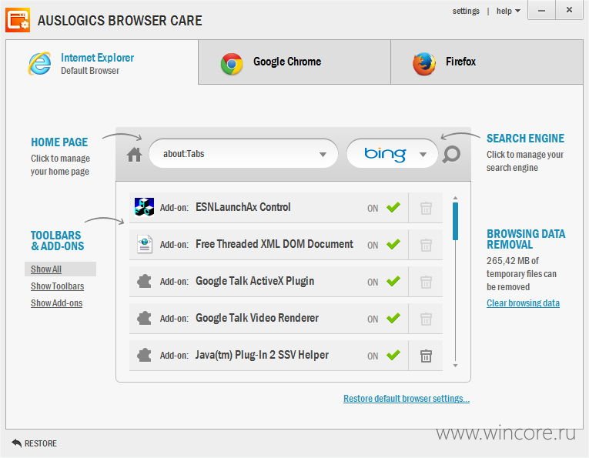Open the help dropdown menu

(x=508, y=11)
